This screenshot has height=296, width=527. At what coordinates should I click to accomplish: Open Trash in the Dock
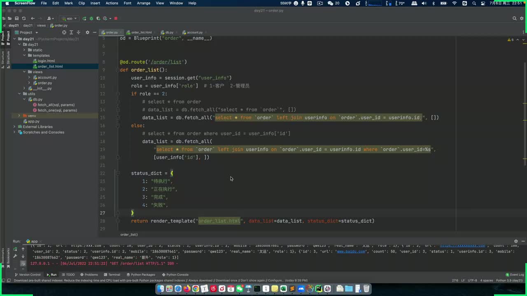point(366,289)
